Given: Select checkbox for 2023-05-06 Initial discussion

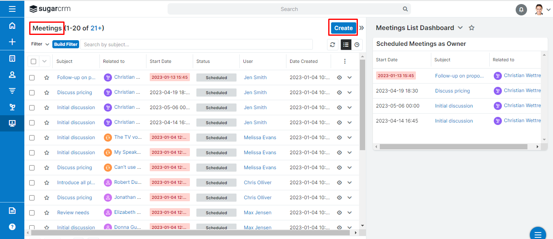Looking at the screenshot, I should [32, 108].
